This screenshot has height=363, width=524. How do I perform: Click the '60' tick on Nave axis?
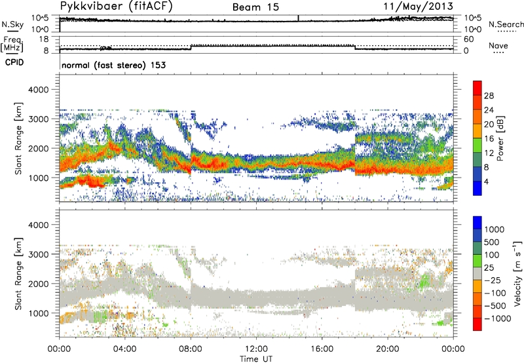click(468, 39)
